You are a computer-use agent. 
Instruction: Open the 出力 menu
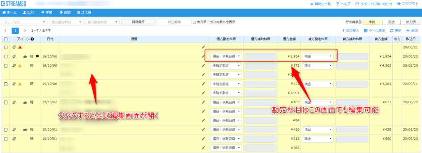[28, 12]
